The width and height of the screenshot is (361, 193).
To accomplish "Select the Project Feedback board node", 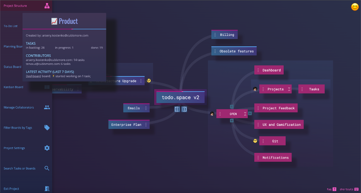I will [x=276, y=108].
